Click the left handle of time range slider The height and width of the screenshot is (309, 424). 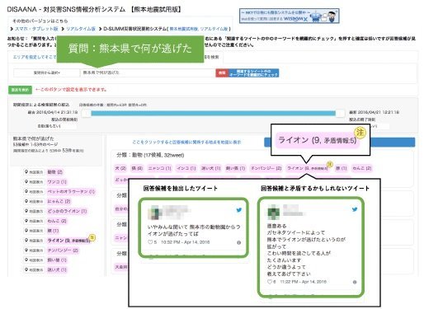pos(87,113)
